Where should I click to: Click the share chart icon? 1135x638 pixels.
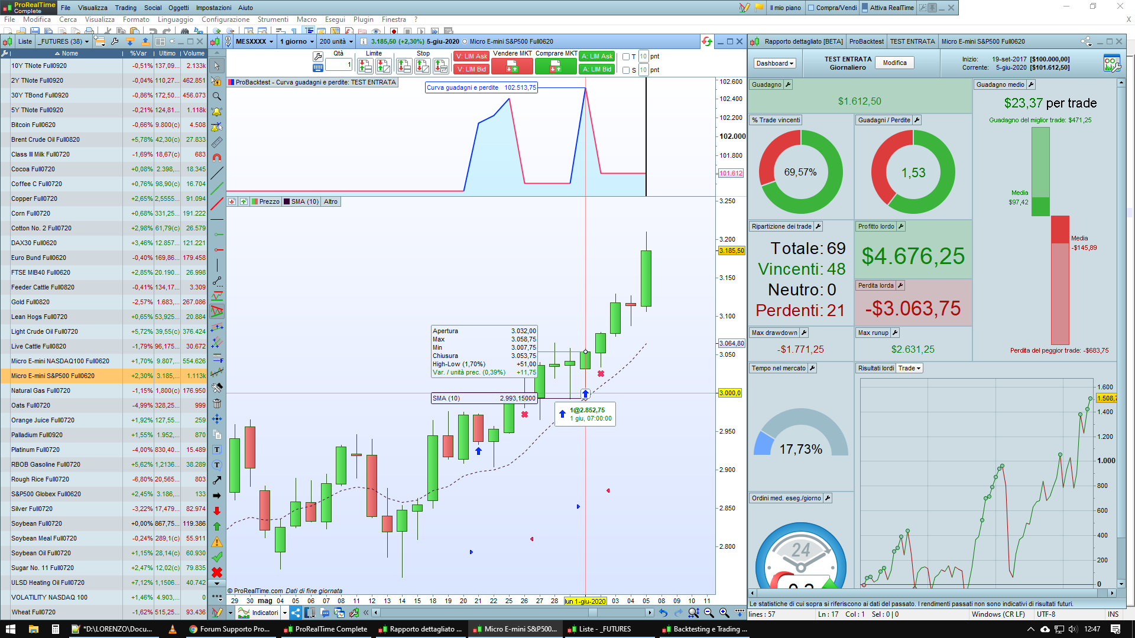click(296, 613)
